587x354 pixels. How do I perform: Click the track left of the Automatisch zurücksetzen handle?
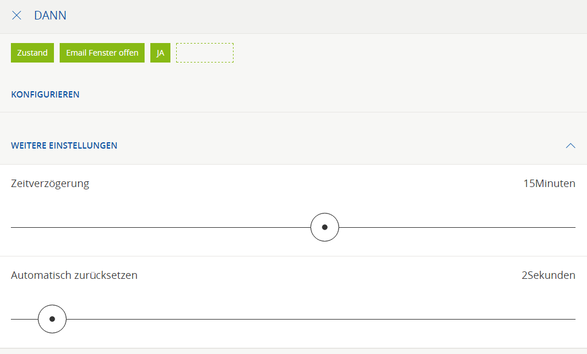(23, 319)
